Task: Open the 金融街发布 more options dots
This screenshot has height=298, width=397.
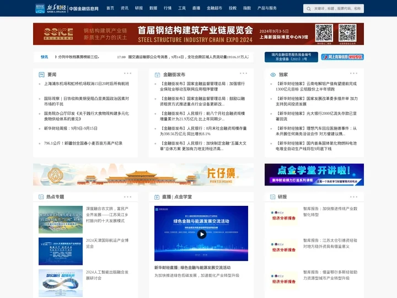Action: pos(243,73)
